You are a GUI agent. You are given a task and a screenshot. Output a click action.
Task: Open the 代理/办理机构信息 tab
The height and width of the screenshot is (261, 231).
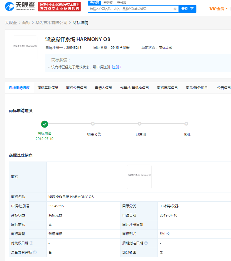coord(134,88)
